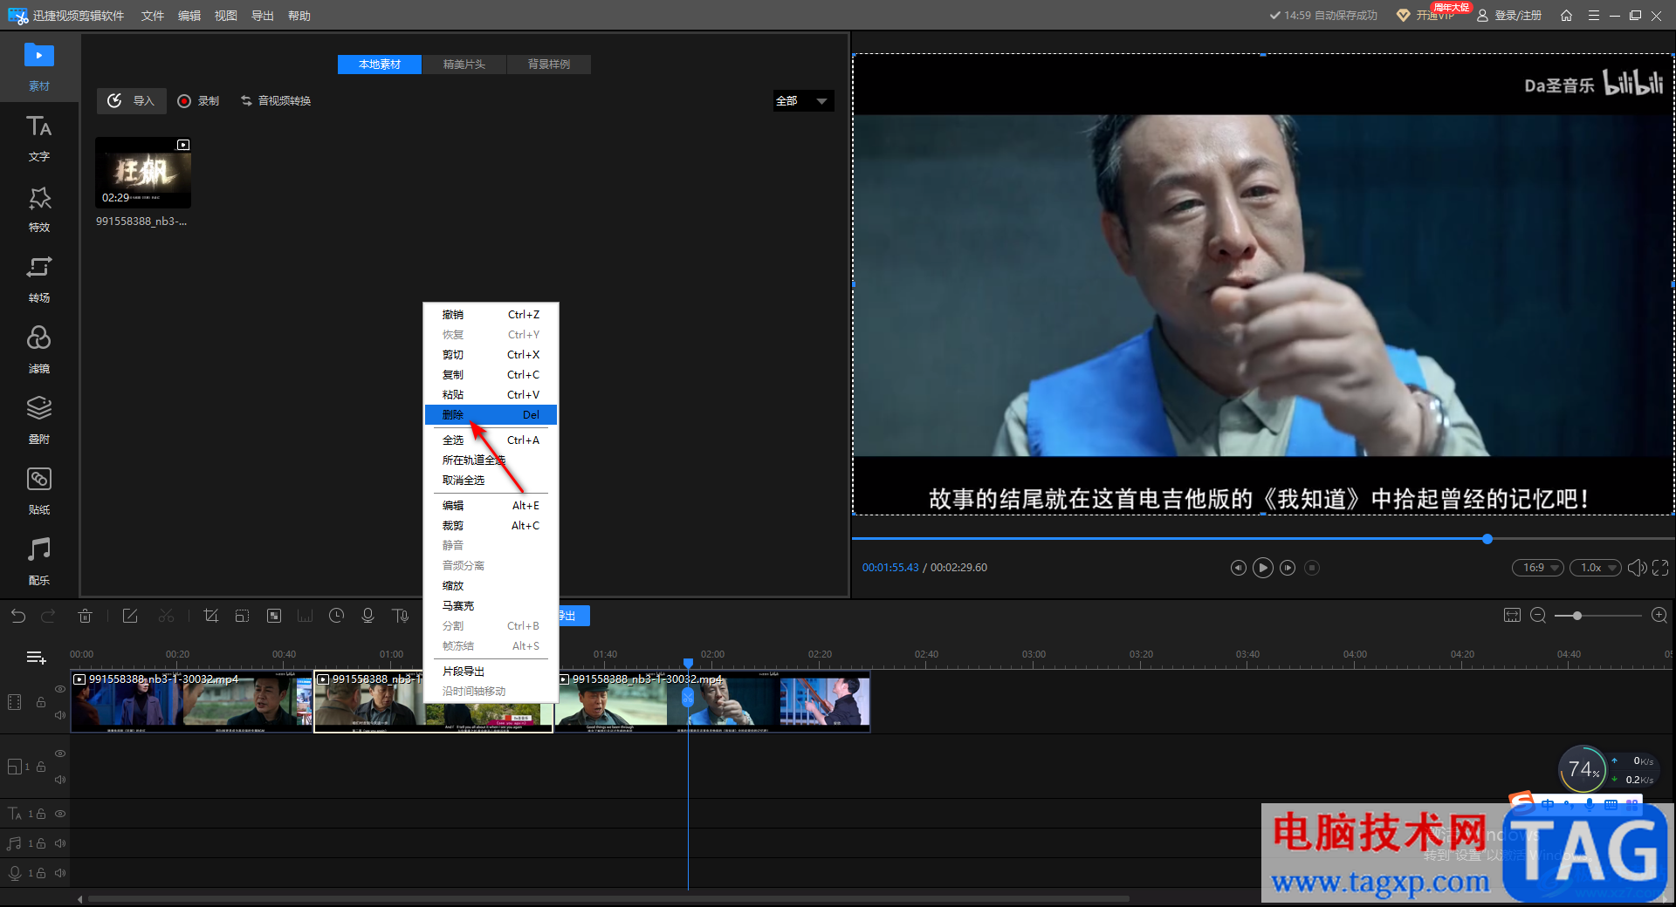Open the 转场 transitions panel
1676x907 pixels.
pyautogui.click(x=39, y=279)
